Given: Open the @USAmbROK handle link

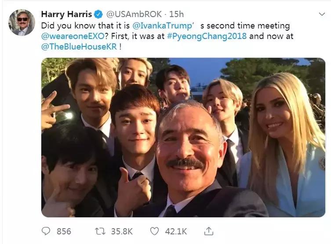Looking at the screenshot, I should click(x=129, y=15).
